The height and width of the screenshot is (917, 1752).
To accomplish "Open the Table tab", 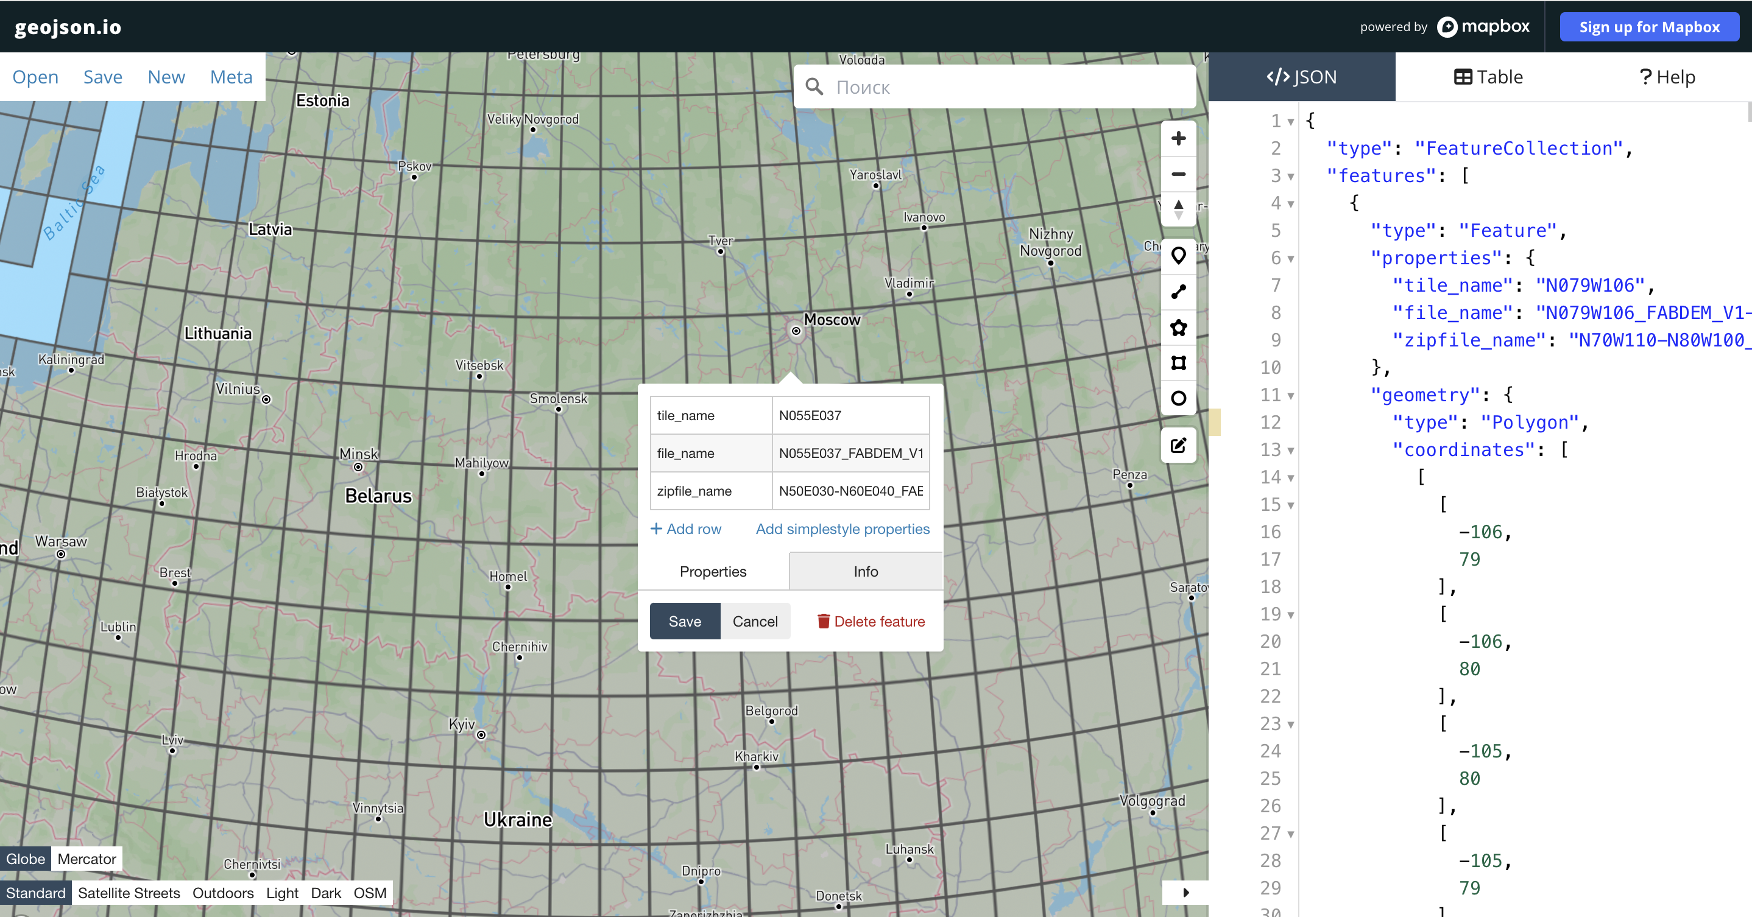I will coord(1488,77).
